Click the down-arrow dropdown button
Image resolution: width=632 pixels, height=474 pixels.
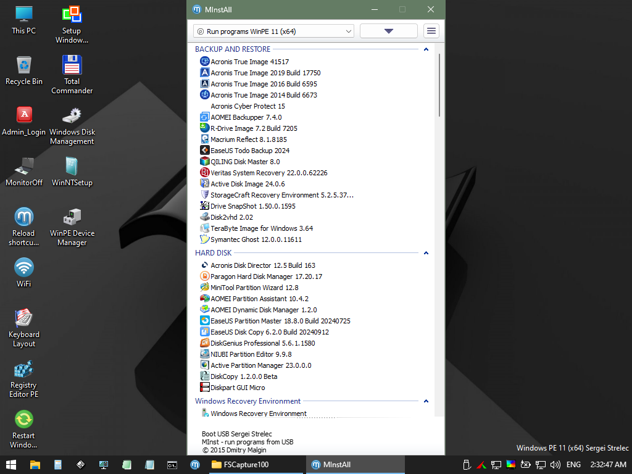coord(389,31)
